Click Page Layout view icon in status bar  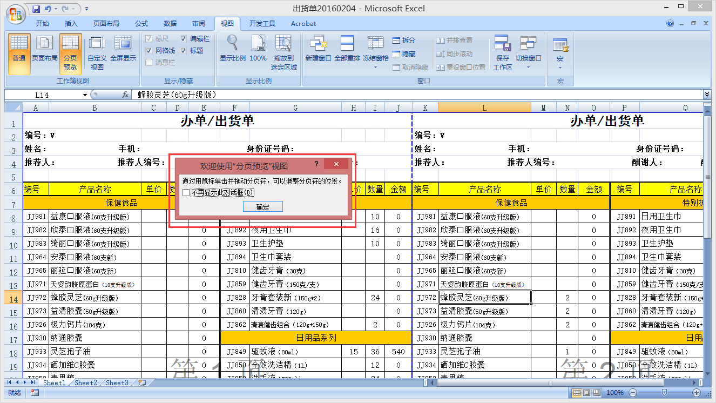click(587, 393)
